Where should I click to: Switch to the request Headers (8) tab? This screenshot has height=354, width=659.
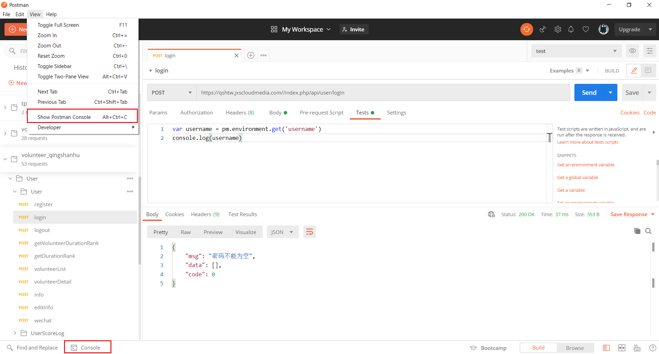click(240, 113)
